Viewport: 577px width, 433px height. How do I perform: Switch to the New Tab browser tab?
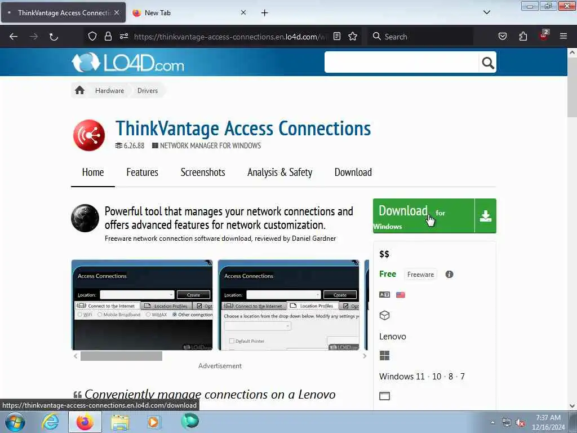tap(189, 12)
